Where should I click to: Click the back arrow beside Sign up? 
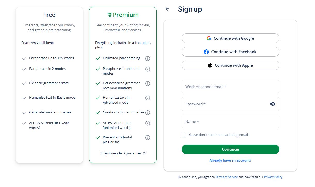(167, 9)
